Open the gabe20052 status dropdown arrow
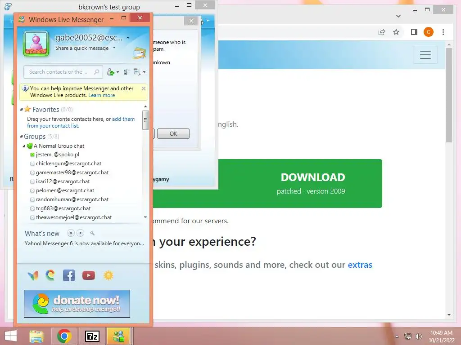 pos(128,38)
